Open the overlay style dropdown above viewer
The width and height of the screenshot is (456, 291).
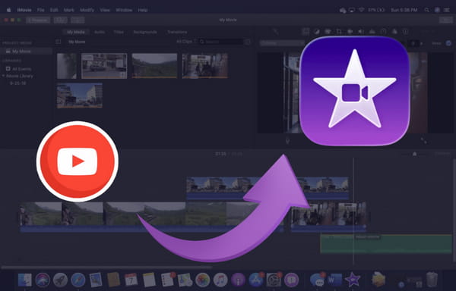[282, 43]
